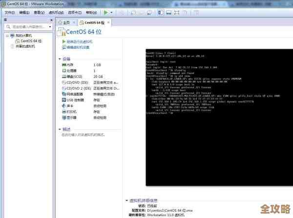This screenshot has height=218, width=293.
Task: Click the green power-on play toolbar button
Action: tap(106, 13)
